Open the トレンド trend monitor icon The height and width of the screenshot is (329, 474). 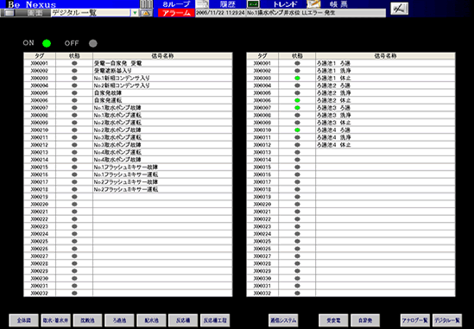pos(253,4)
